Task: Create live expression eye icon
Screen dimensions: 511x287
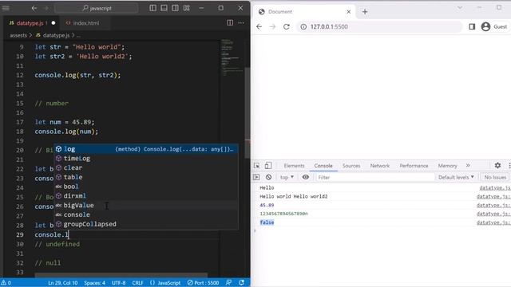Action: tap(306, 177)
